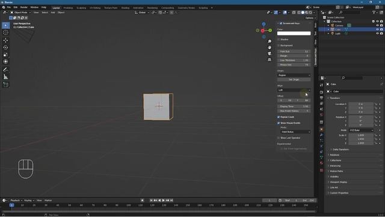Screen dimensions: 385x217
Task: Select the Rotate tool
Action: [5, 47]
